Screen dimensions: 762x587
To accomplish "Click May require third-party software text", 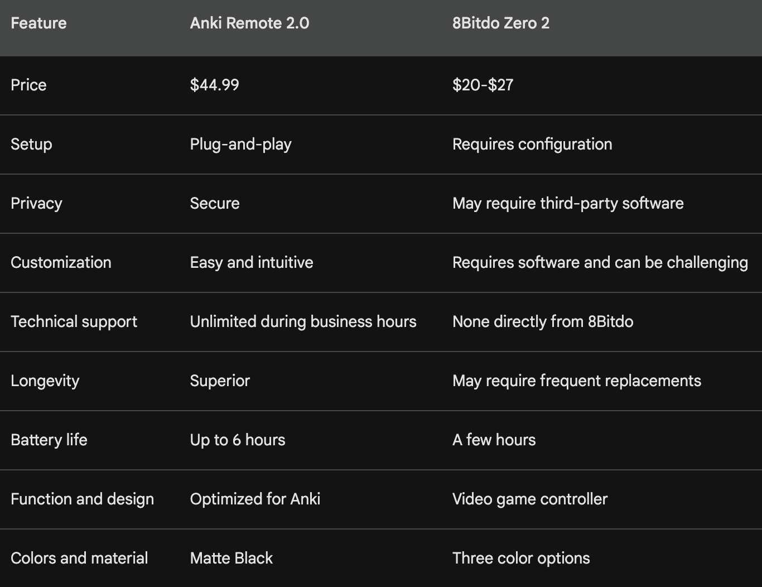I will click(x=568, y=203).
